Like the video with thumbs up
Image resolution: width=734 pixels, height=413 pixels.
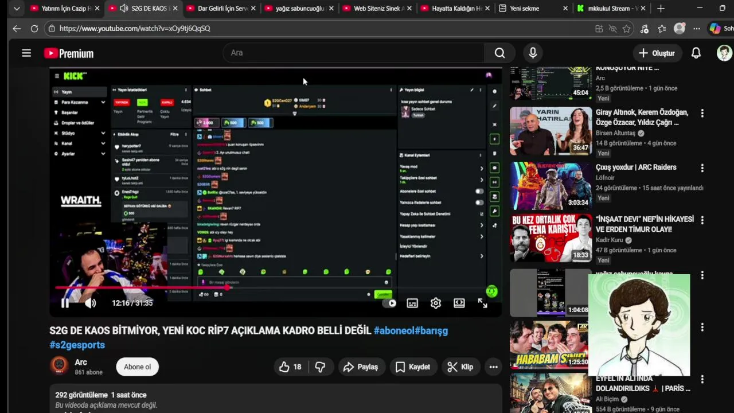(290, 367)
